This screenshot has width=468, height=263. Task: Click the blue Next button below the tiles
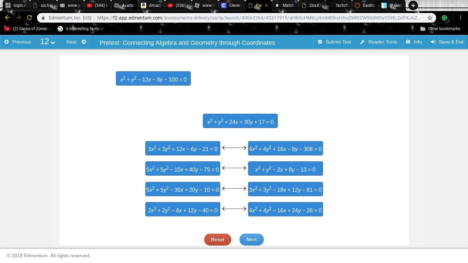251,239
